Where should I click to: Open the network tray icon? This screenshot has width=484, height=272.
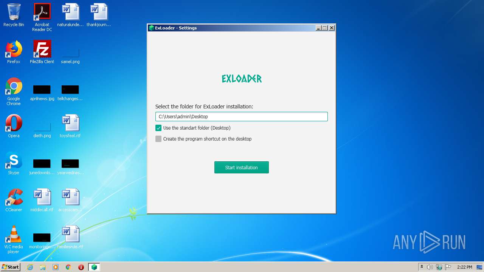pos(439,267)
